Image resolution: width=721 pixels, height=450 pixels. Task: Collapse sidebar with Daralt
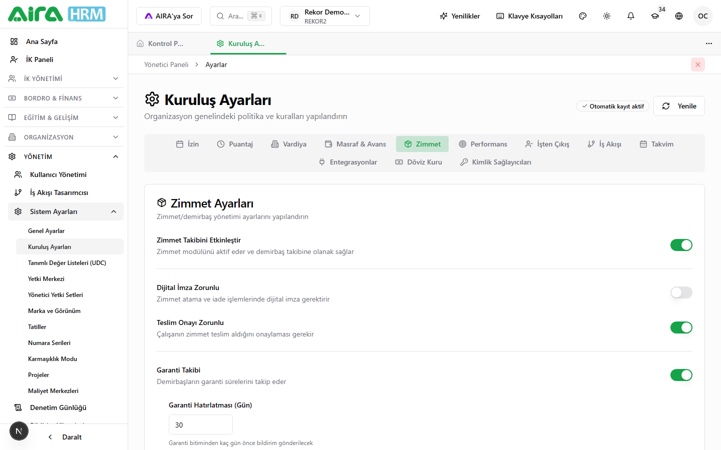[65, 437]
